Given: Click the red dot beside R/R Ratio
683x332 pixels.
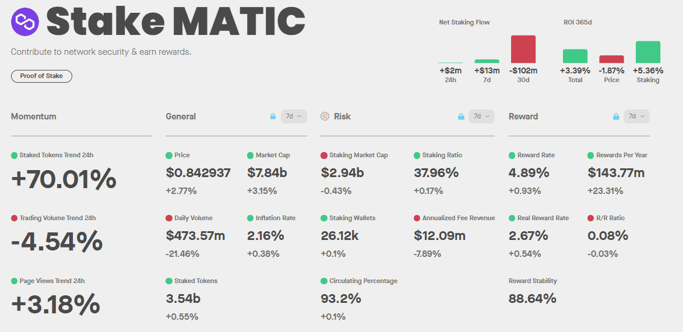Looking at the screenshot, I should [591, 218].
